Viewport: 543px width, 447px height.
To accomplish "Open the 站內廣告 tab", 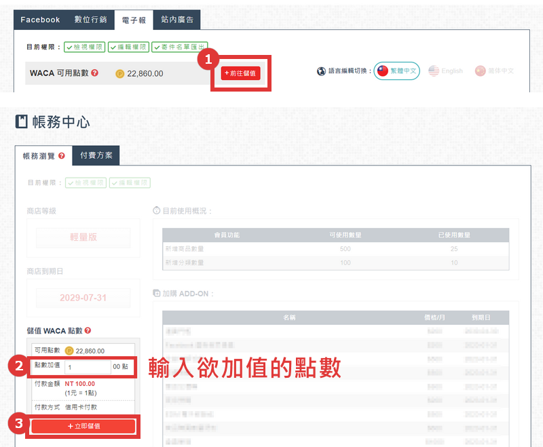I will coord(177,20).
